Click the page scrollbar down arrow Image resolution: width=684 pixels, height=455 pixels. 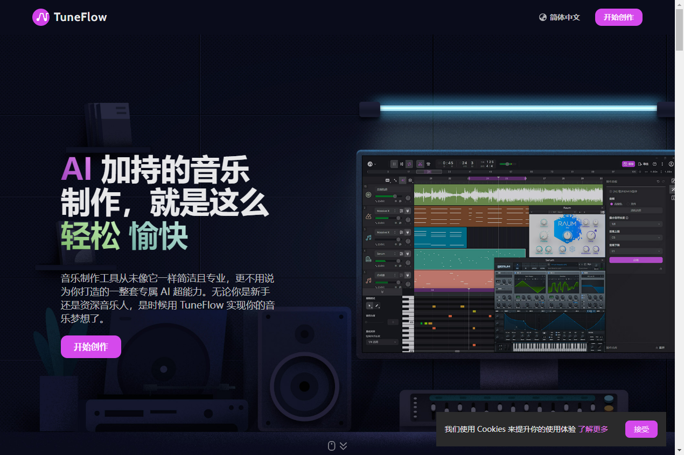click(x=679, y=450)
